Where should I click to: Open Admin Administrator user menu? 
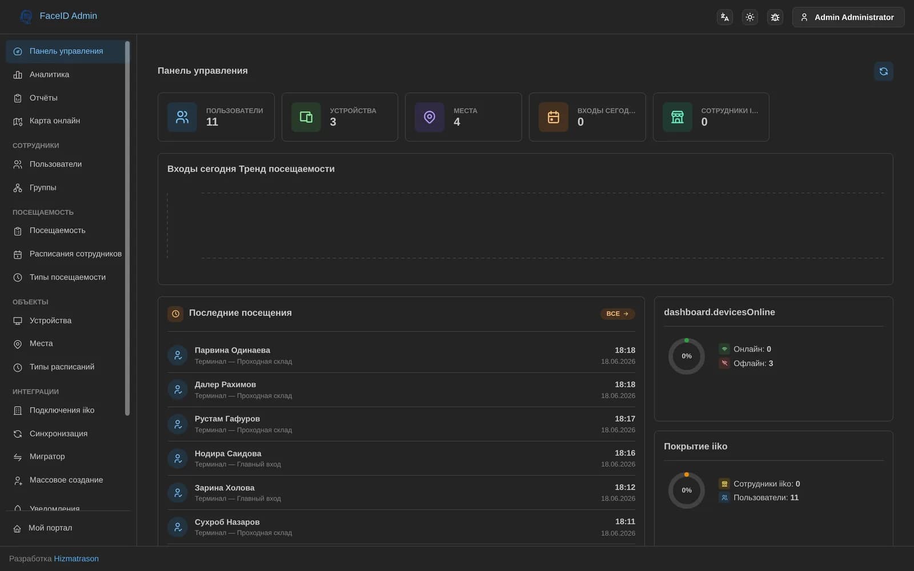(848, 17)
